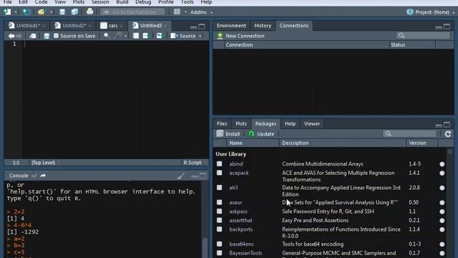Click the Save All icon

74,12
